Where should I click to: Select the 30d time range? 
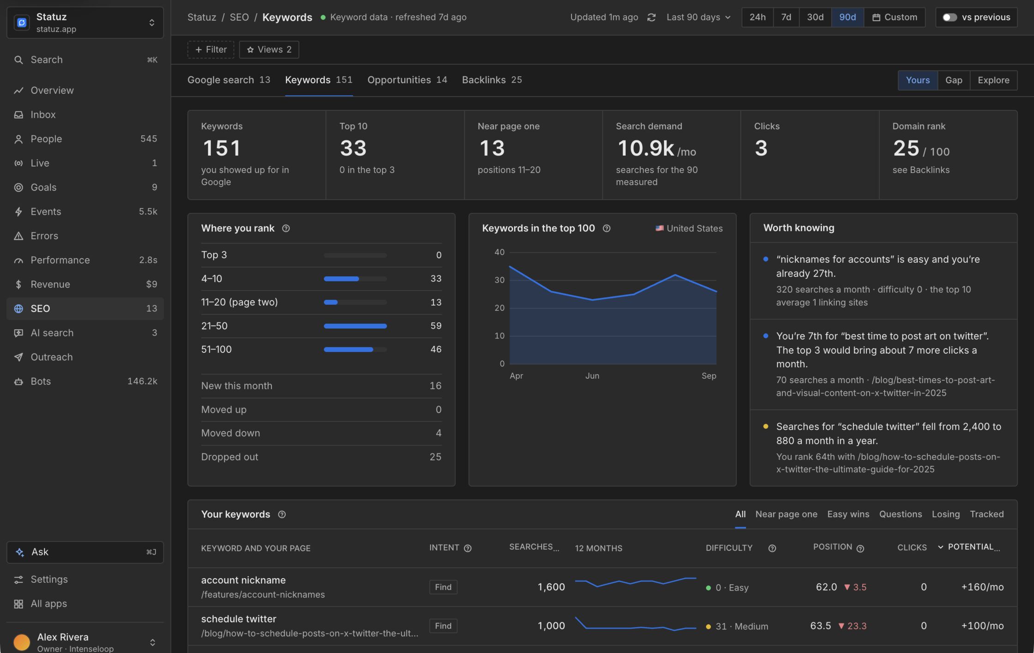point(815,18)
